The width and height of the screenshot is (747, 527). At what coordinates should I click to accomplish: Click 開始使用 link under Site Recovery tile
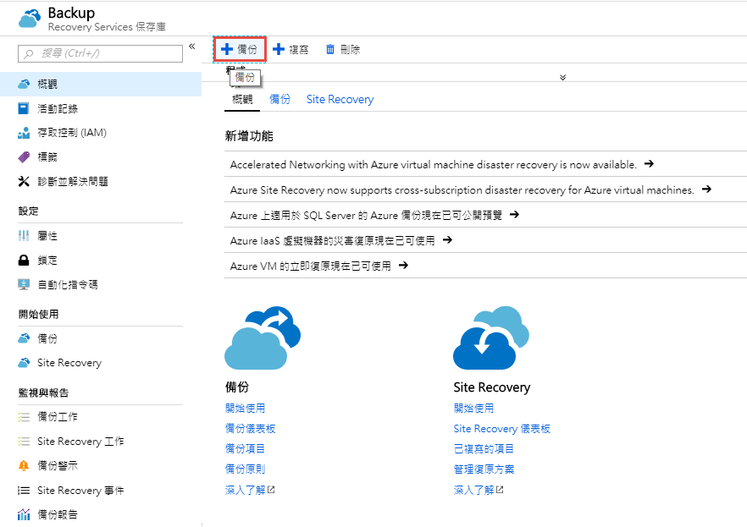473,408
